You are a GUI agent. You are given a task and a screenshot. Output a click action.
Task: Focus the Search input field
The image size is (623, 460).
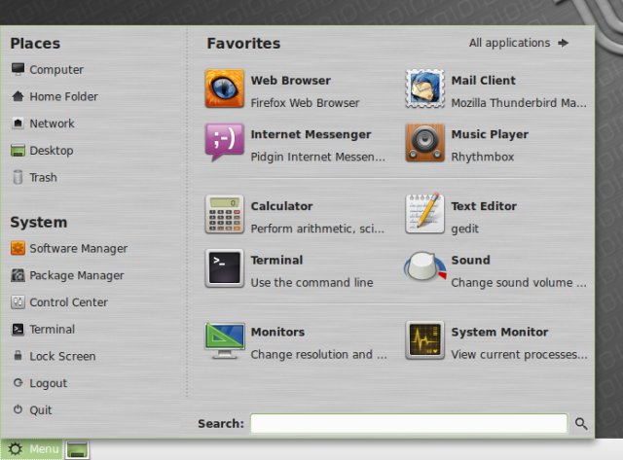coord(408,424)
